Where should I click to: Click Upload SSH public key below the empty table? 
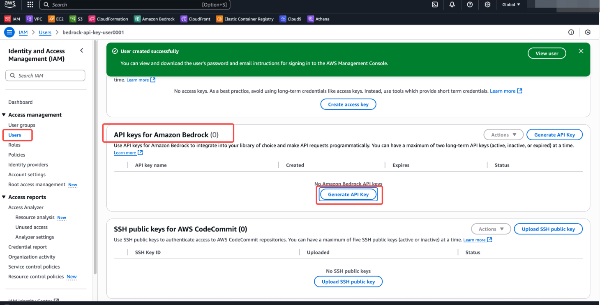[x=348, y=282]
